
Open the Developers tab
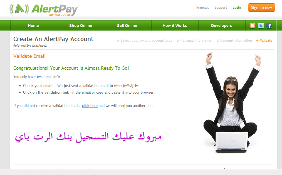coord(222,26)
